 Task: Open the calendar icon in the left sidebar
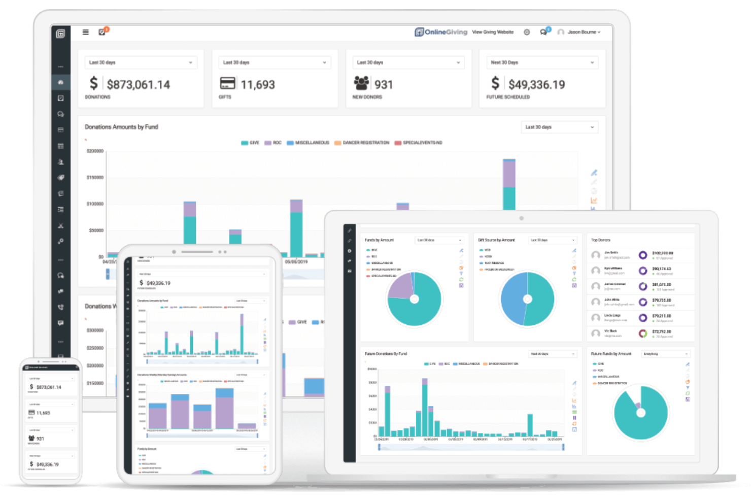tap(61, 146)
